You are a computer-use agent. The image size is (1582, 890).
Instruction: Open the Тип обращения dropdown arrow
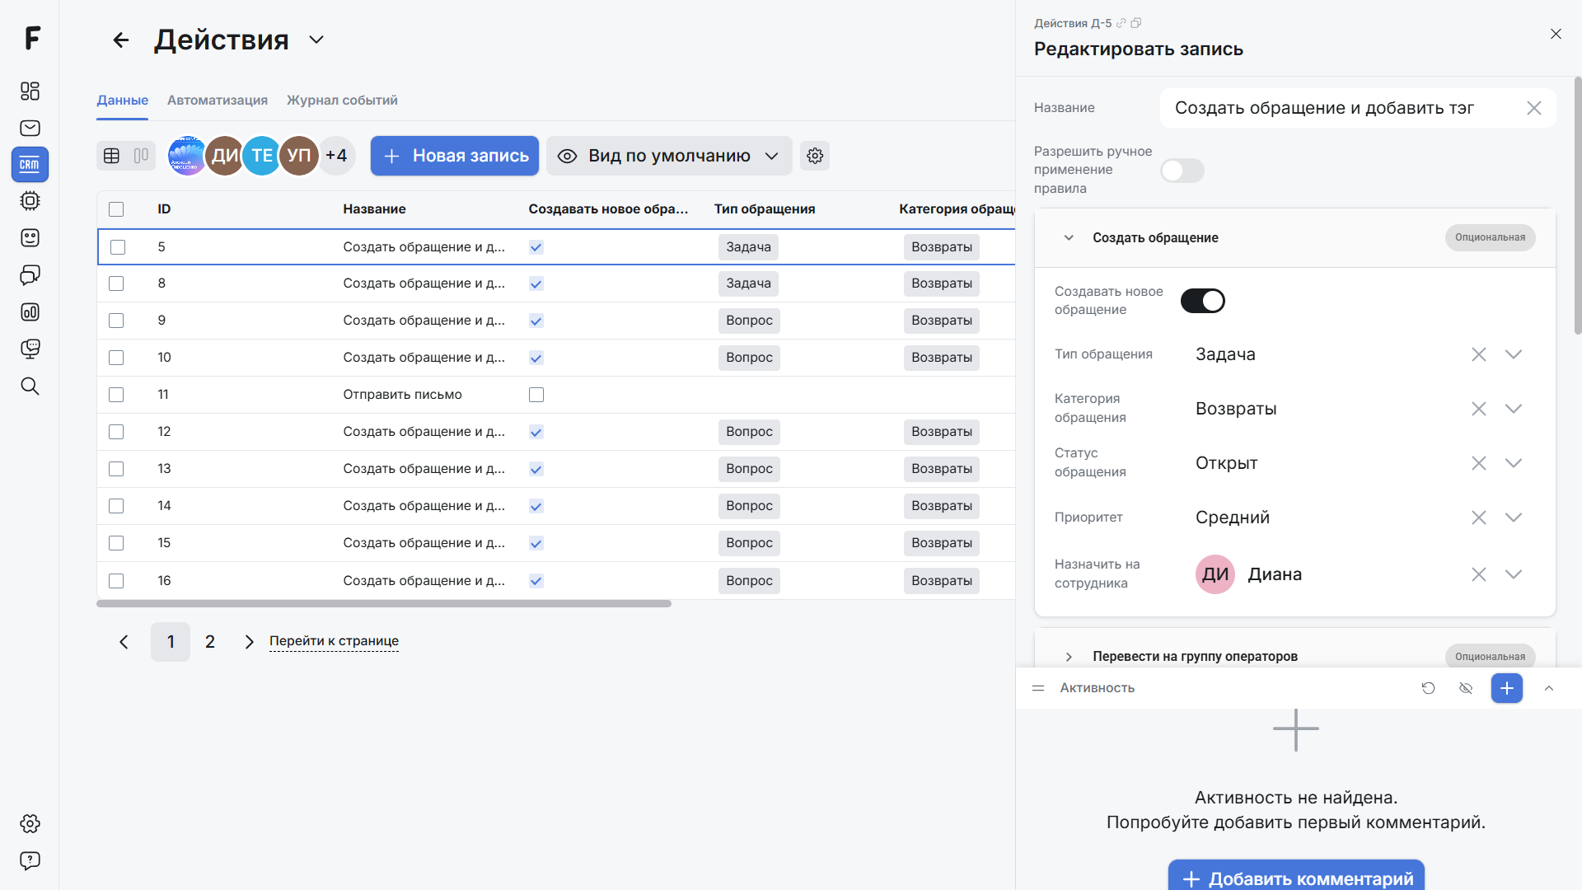coord(1513,354)
